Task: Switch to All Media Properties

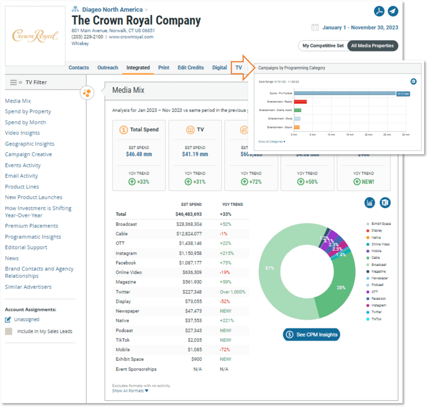Action: [372, 46]
